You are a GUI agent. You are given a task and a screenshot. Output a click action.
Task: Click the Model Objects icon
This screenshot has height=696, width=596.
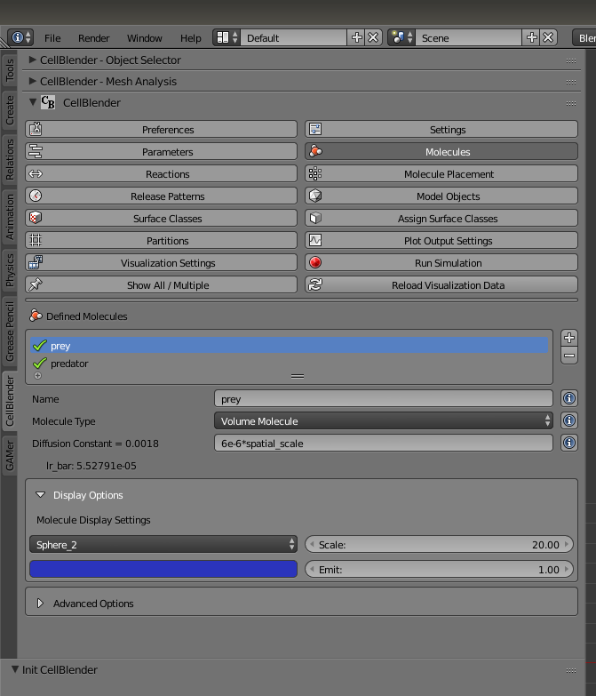coord(315,196)
